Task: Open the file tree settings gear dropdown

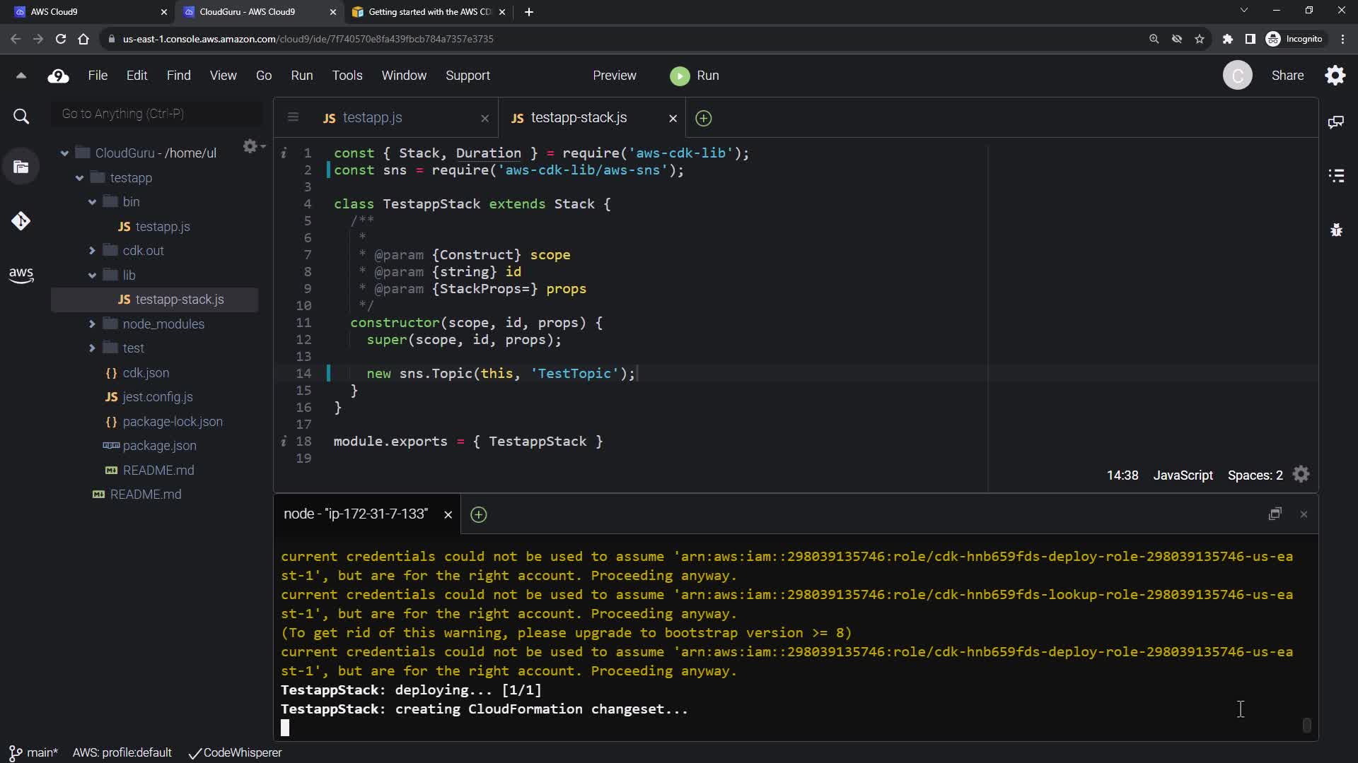Action: click(x=253, y=146)
